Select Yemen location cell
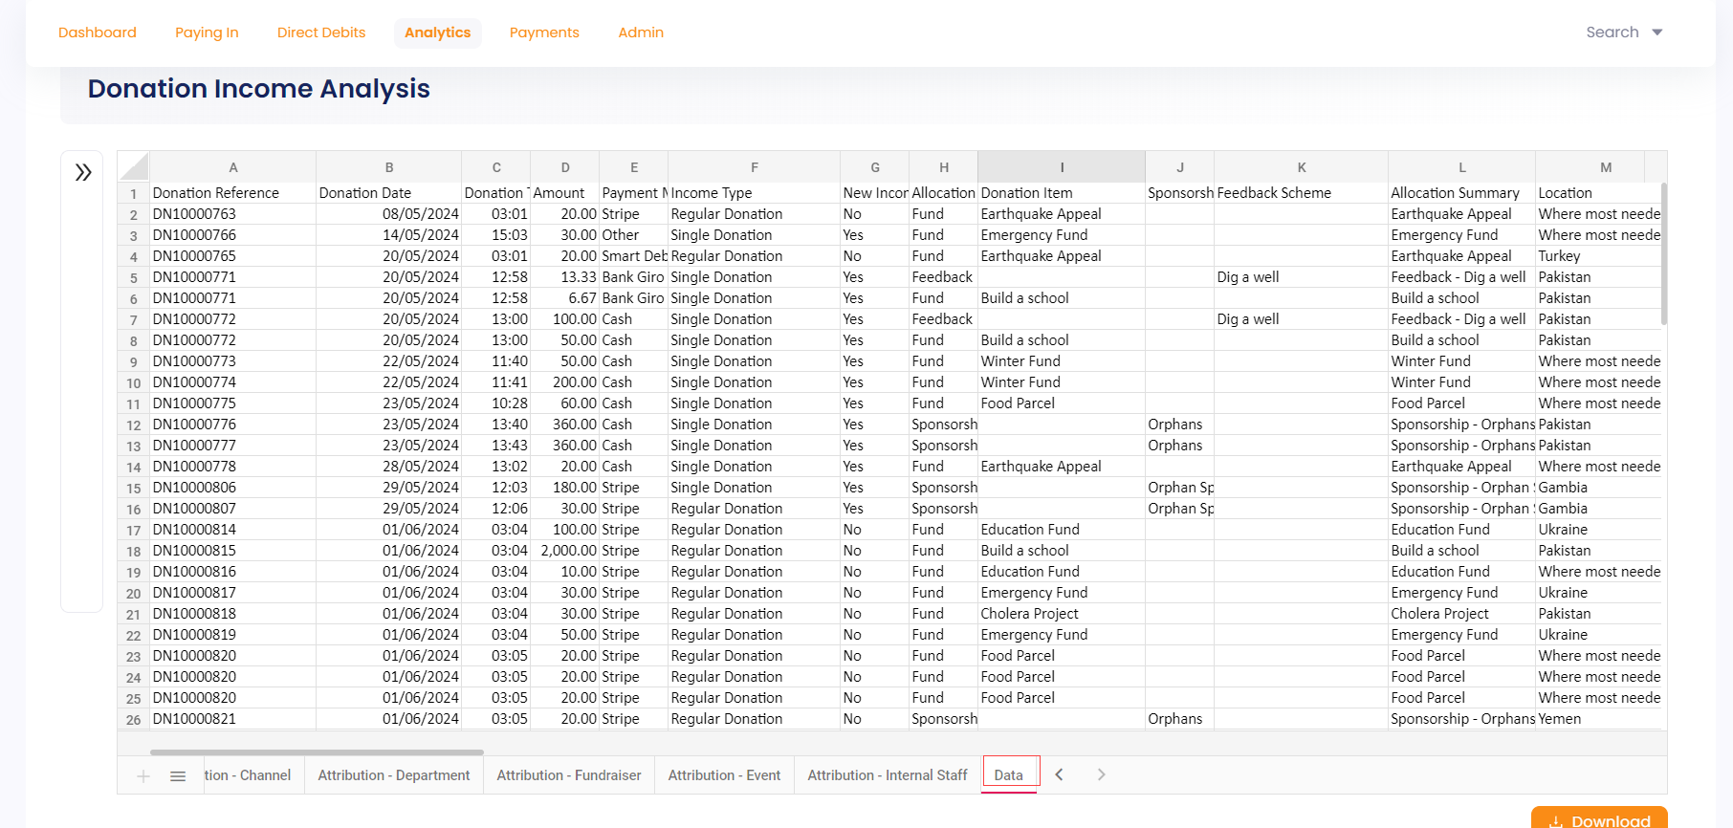The width and height of the screenshot is (1733, 828). [1598, 719]
